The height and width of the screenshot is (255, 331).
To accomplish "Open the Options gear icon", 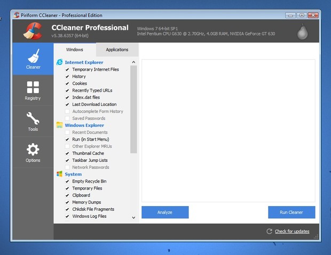I will (33, 149).
